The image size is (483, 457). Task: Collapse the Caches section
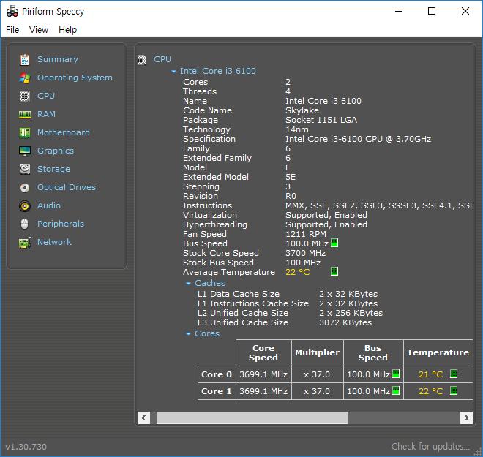pyautogui.click(x=188, y=284)
